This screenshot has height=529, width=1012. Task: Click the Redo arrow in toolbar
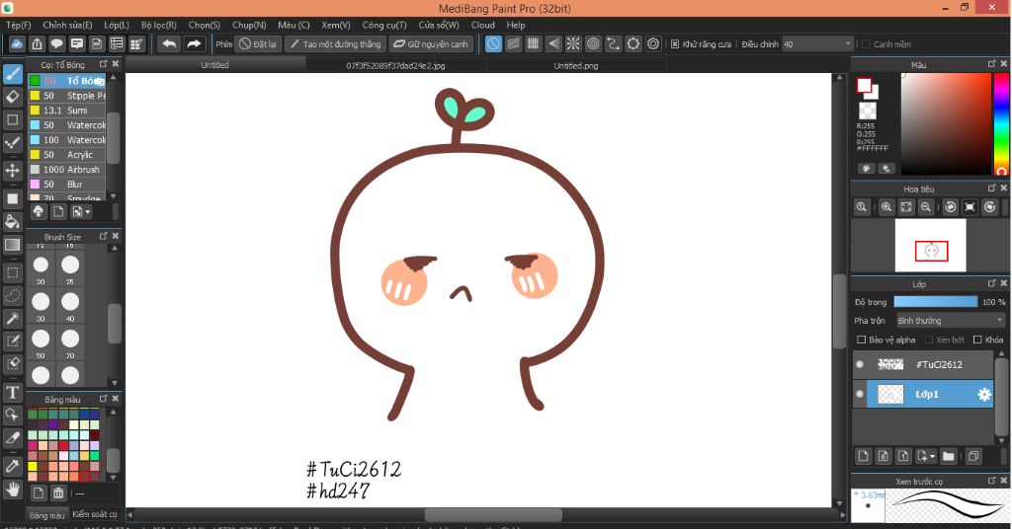point(194,43)
